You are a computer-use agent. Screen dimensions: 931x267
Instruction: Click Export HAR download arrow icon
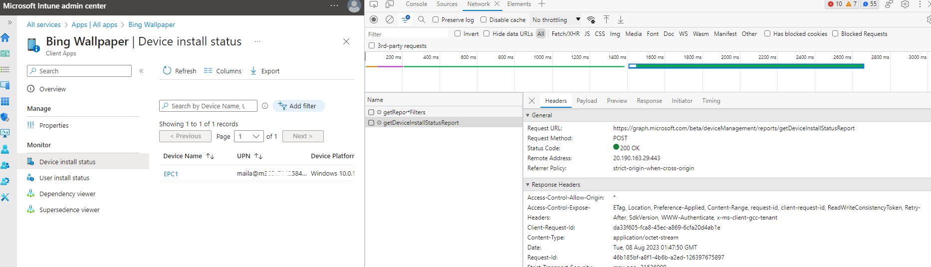(621, 19)
